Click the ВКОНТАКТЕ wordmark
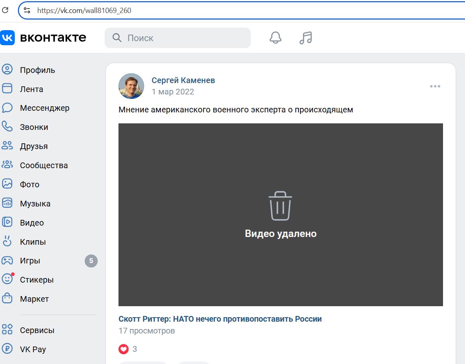 point(53,38)
